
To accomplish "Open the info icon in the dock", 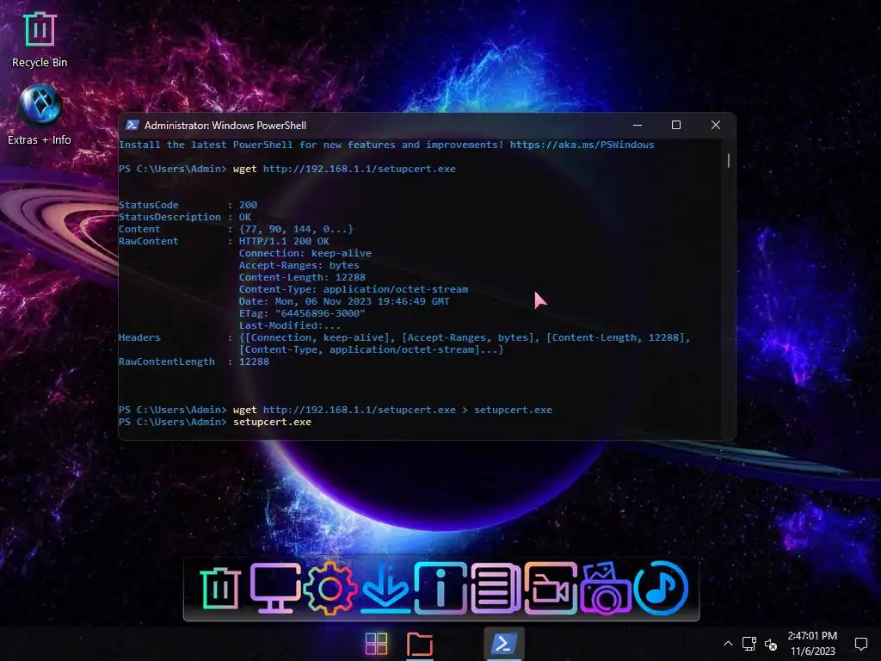I will (440, 588).
